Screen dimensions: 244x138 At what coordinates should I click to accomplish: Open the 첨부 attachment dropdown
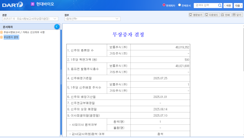92,19
